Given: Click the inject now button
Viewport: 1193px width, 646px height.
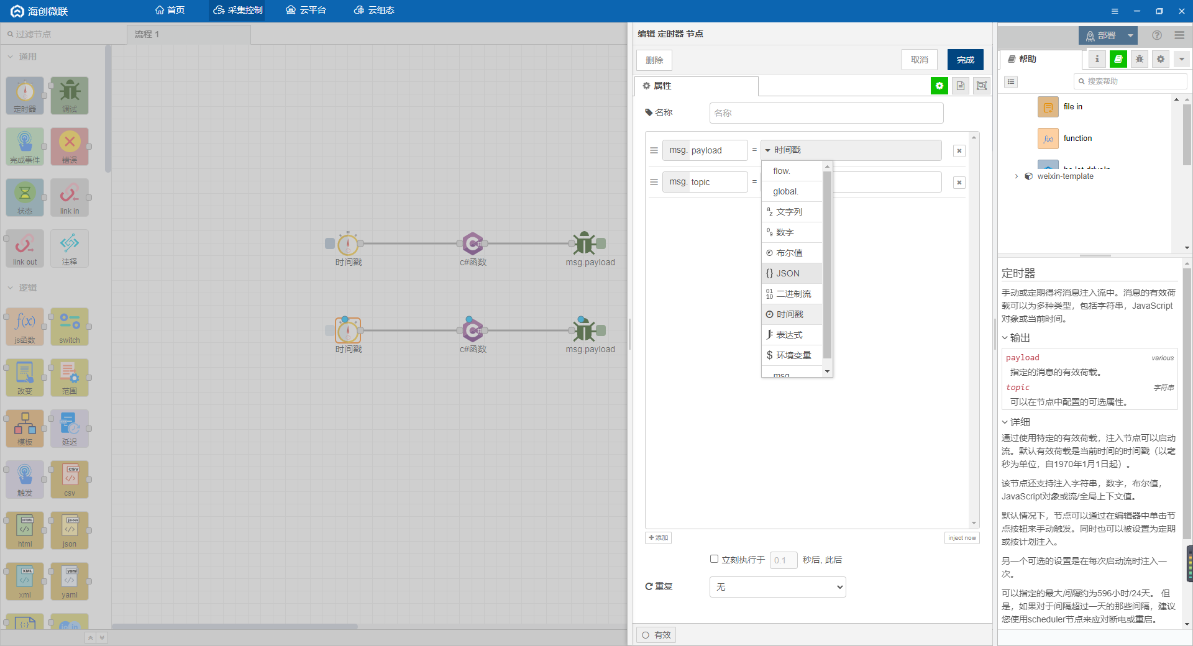Looking at the screenshot, I should click(962, 538).
